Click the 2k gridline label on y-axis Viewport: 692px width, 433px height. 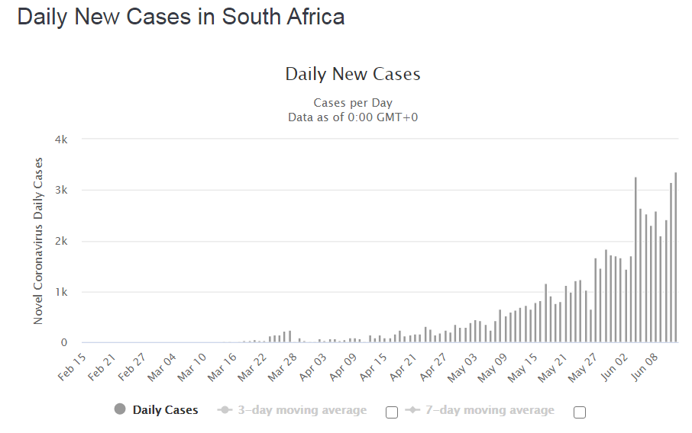(62, 241)
